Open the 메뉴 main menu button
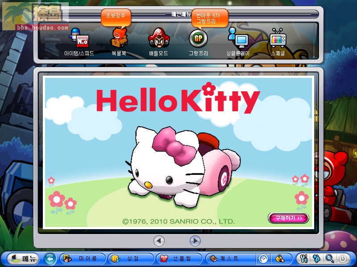357x267 pixels. tap(23, 259)
